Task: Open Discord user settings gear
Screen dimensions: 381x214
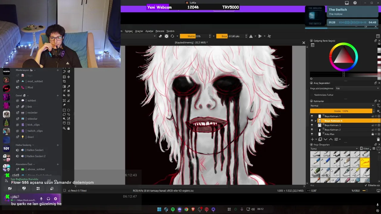Action: [x=55, y=199]
